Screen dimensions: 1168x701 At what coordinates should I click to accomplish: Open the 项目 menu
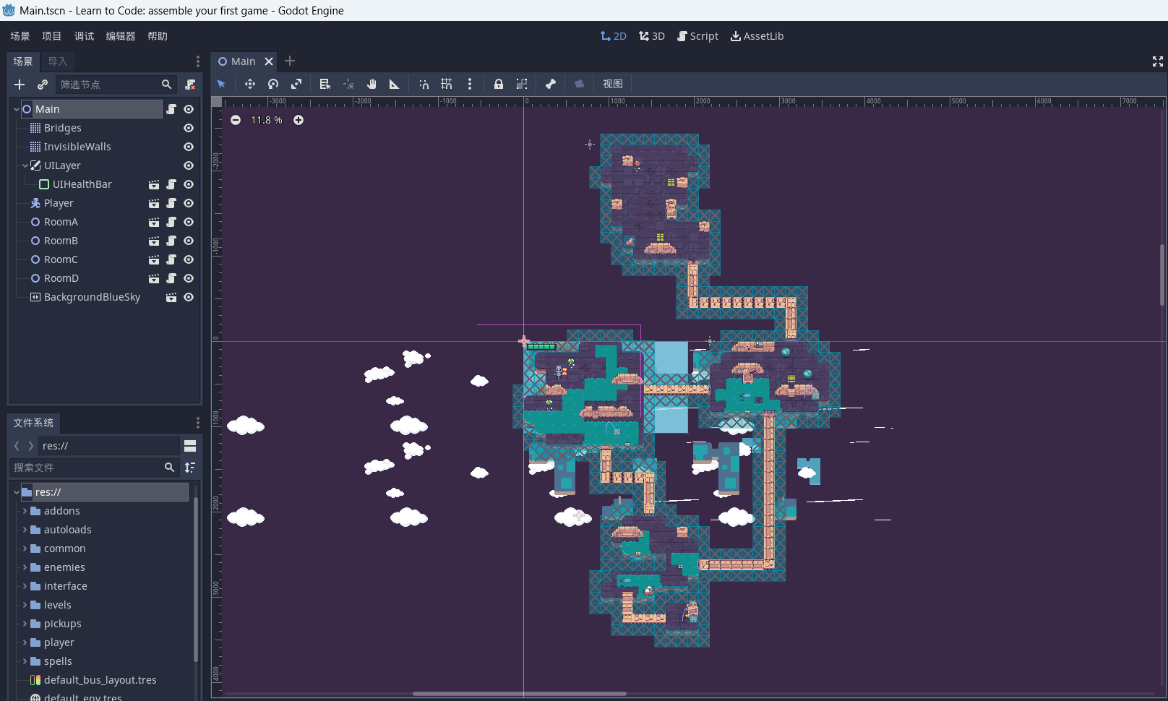click(x=51, y=36)
